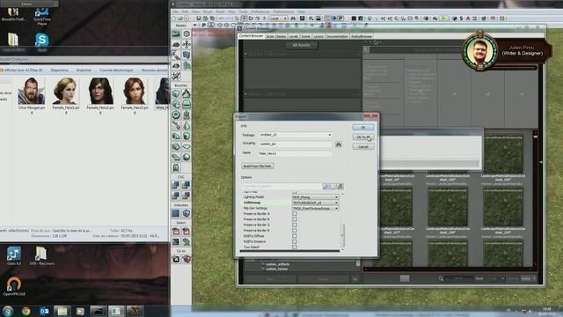Check Preserve Border G option

(295, 225)
